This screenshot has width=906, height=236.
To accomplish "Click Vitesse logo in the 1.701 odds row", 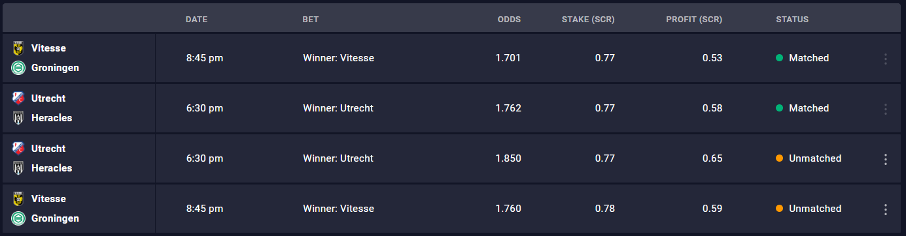I will 18,48.
